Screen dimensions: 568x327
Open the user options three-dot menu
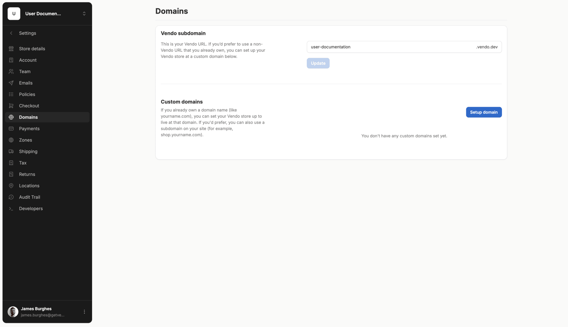coord(84,312)
